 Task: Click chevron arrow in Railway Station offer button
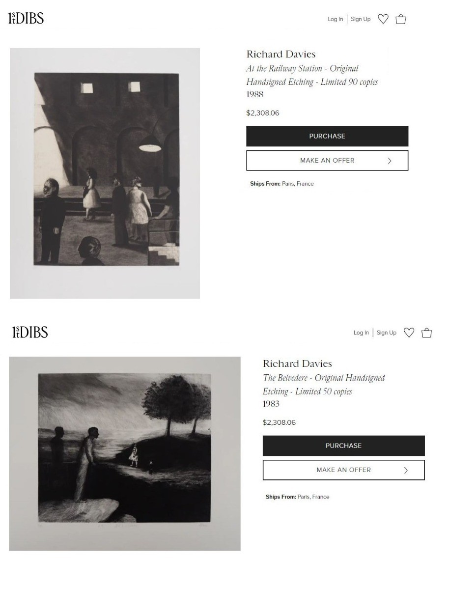pyautogui.click(x=390, y=161)
